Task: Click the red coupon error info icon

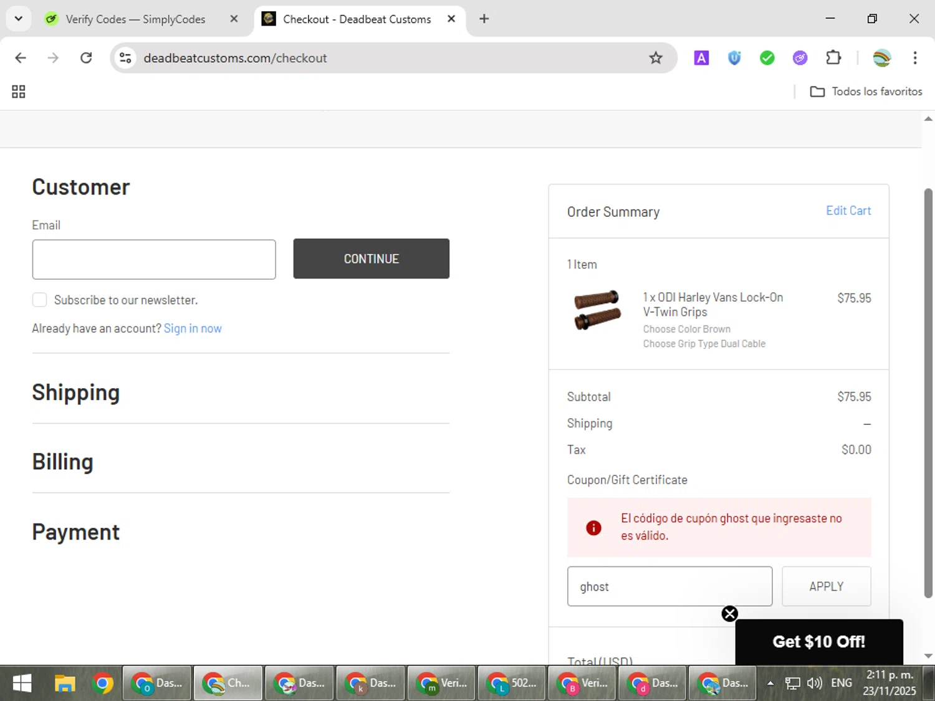Action: coord(593,528)
